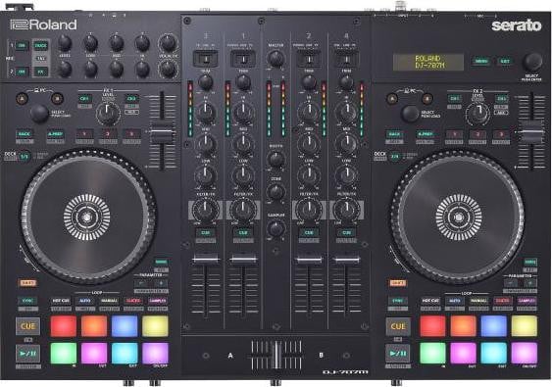Click the left deck tempo fader
Image resolution: width=552 pixels, height=387 pixels.
(x=162, y=134)
